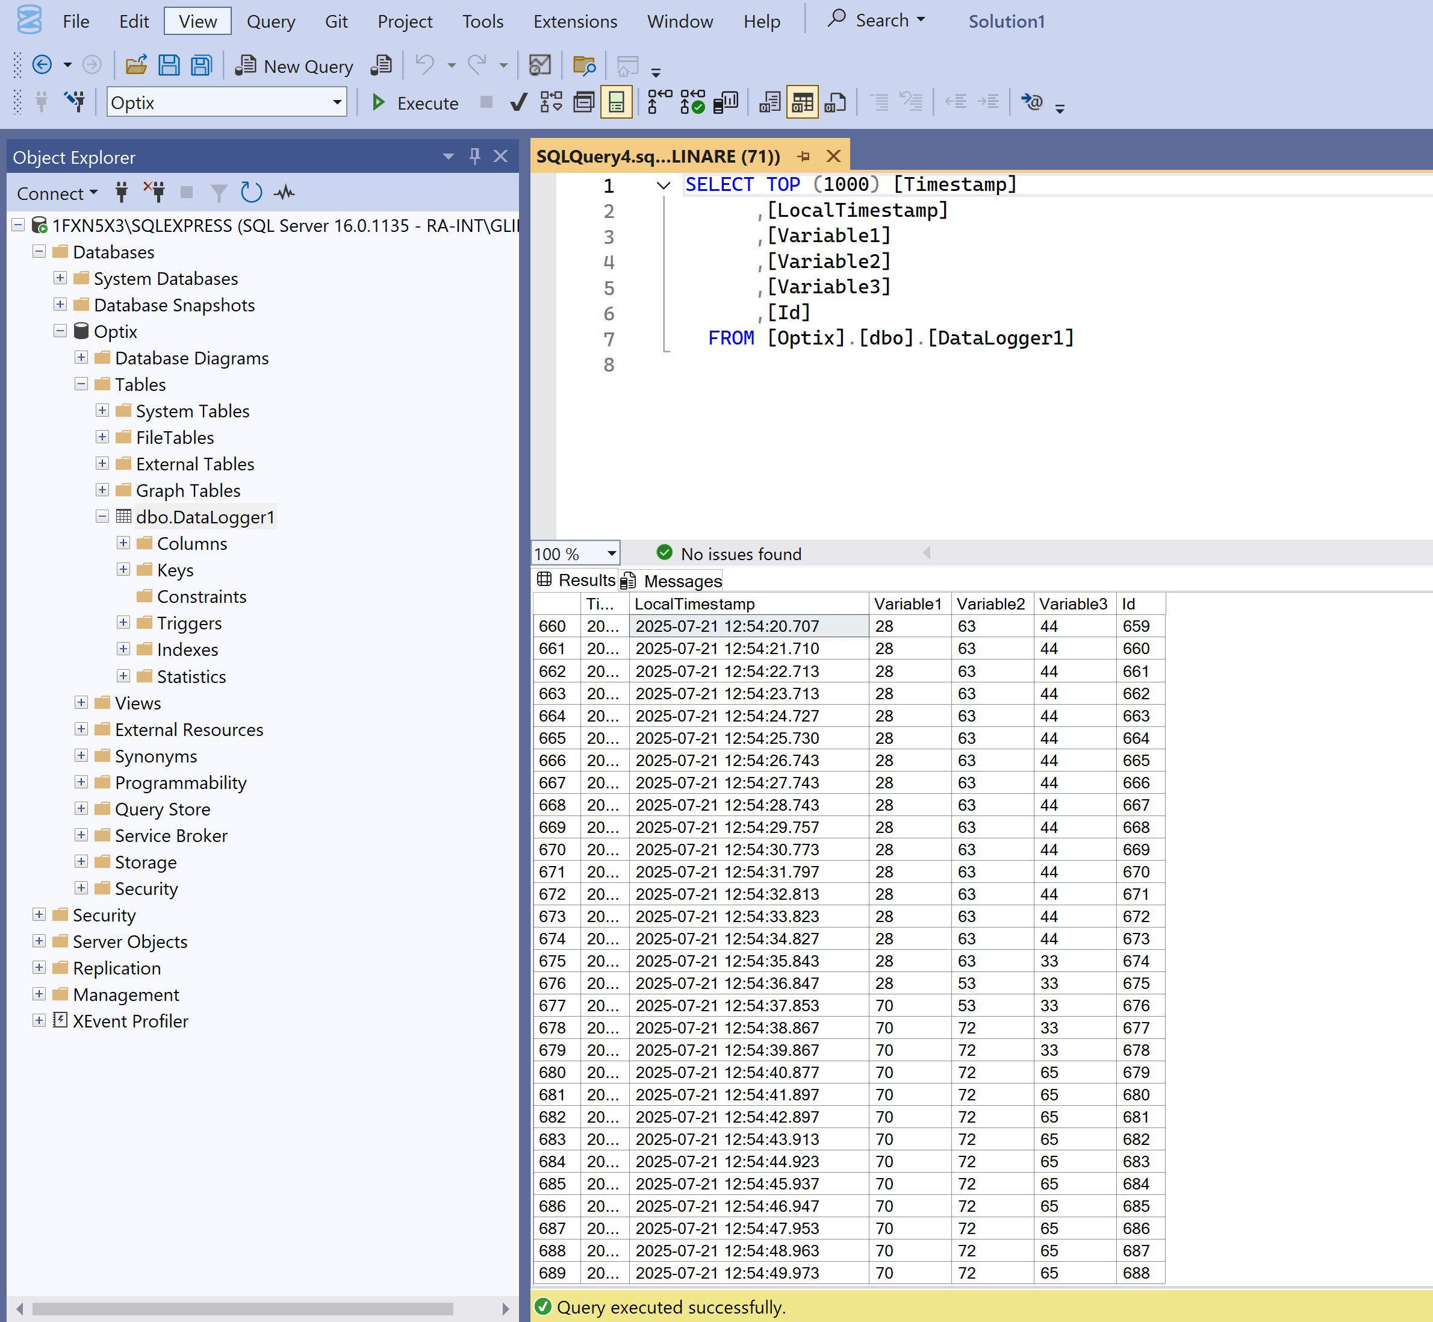The image size is (1433, 1322).
Task: Click the Id column header
Action: pyautogui.click(x=1140, y=603)
